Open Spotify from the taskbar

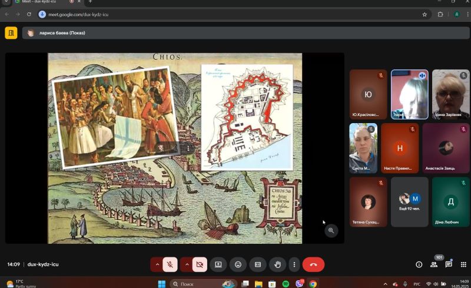point(286,284)
